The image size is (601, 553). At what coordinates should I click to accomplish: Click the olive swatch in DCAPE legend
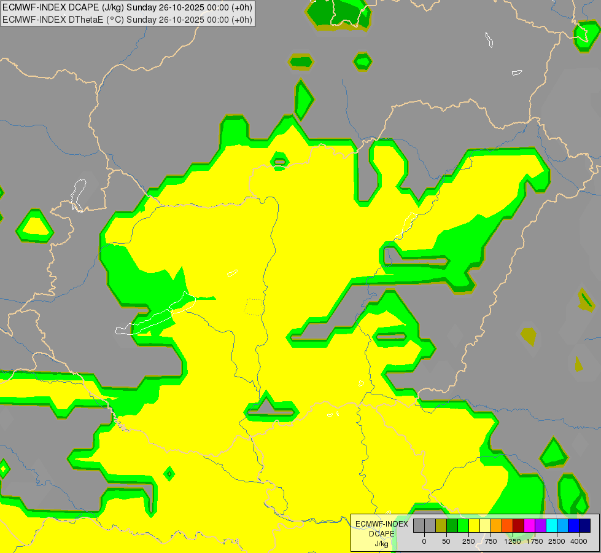click(441, 526)
